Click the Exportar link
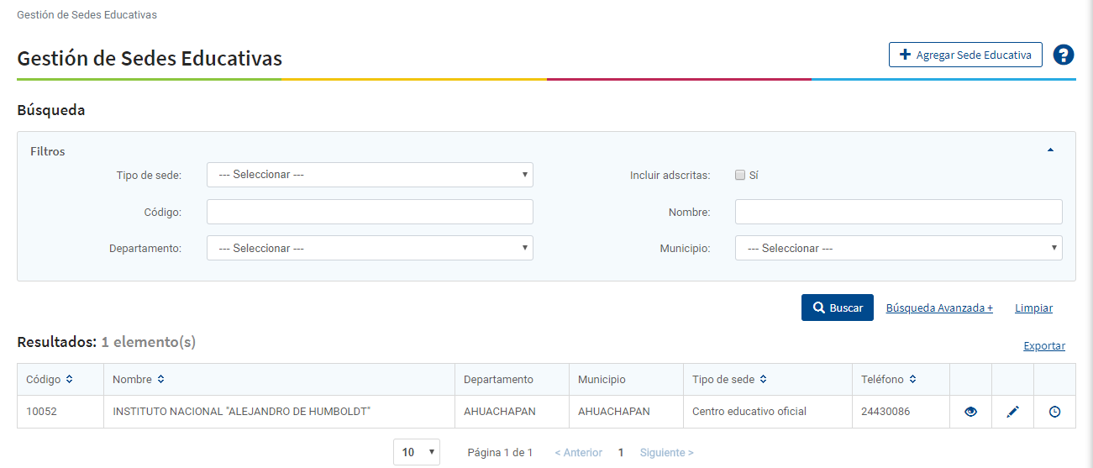This screenshot has height=468, width=1093. (x=1043, y=346)
